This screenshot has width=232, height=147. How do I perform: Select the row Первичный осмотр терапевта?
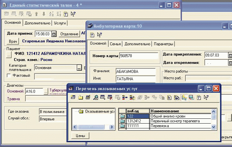click(x=165, y=121)
